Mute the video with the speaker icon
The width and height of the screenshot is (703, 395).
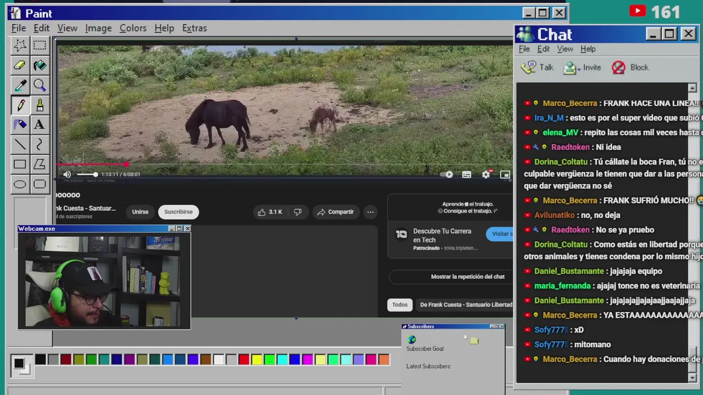coord(67,174)
